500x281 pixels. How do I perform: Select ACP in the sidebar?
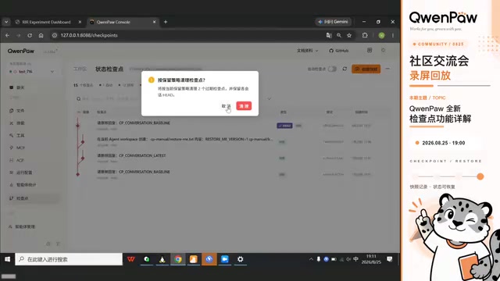(17, 160)
